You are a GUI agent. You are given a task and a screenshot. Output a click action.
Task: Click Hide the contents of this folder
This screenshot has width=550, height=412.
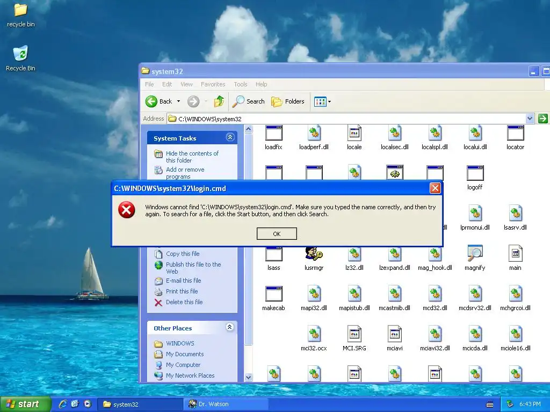pos(192,157)
